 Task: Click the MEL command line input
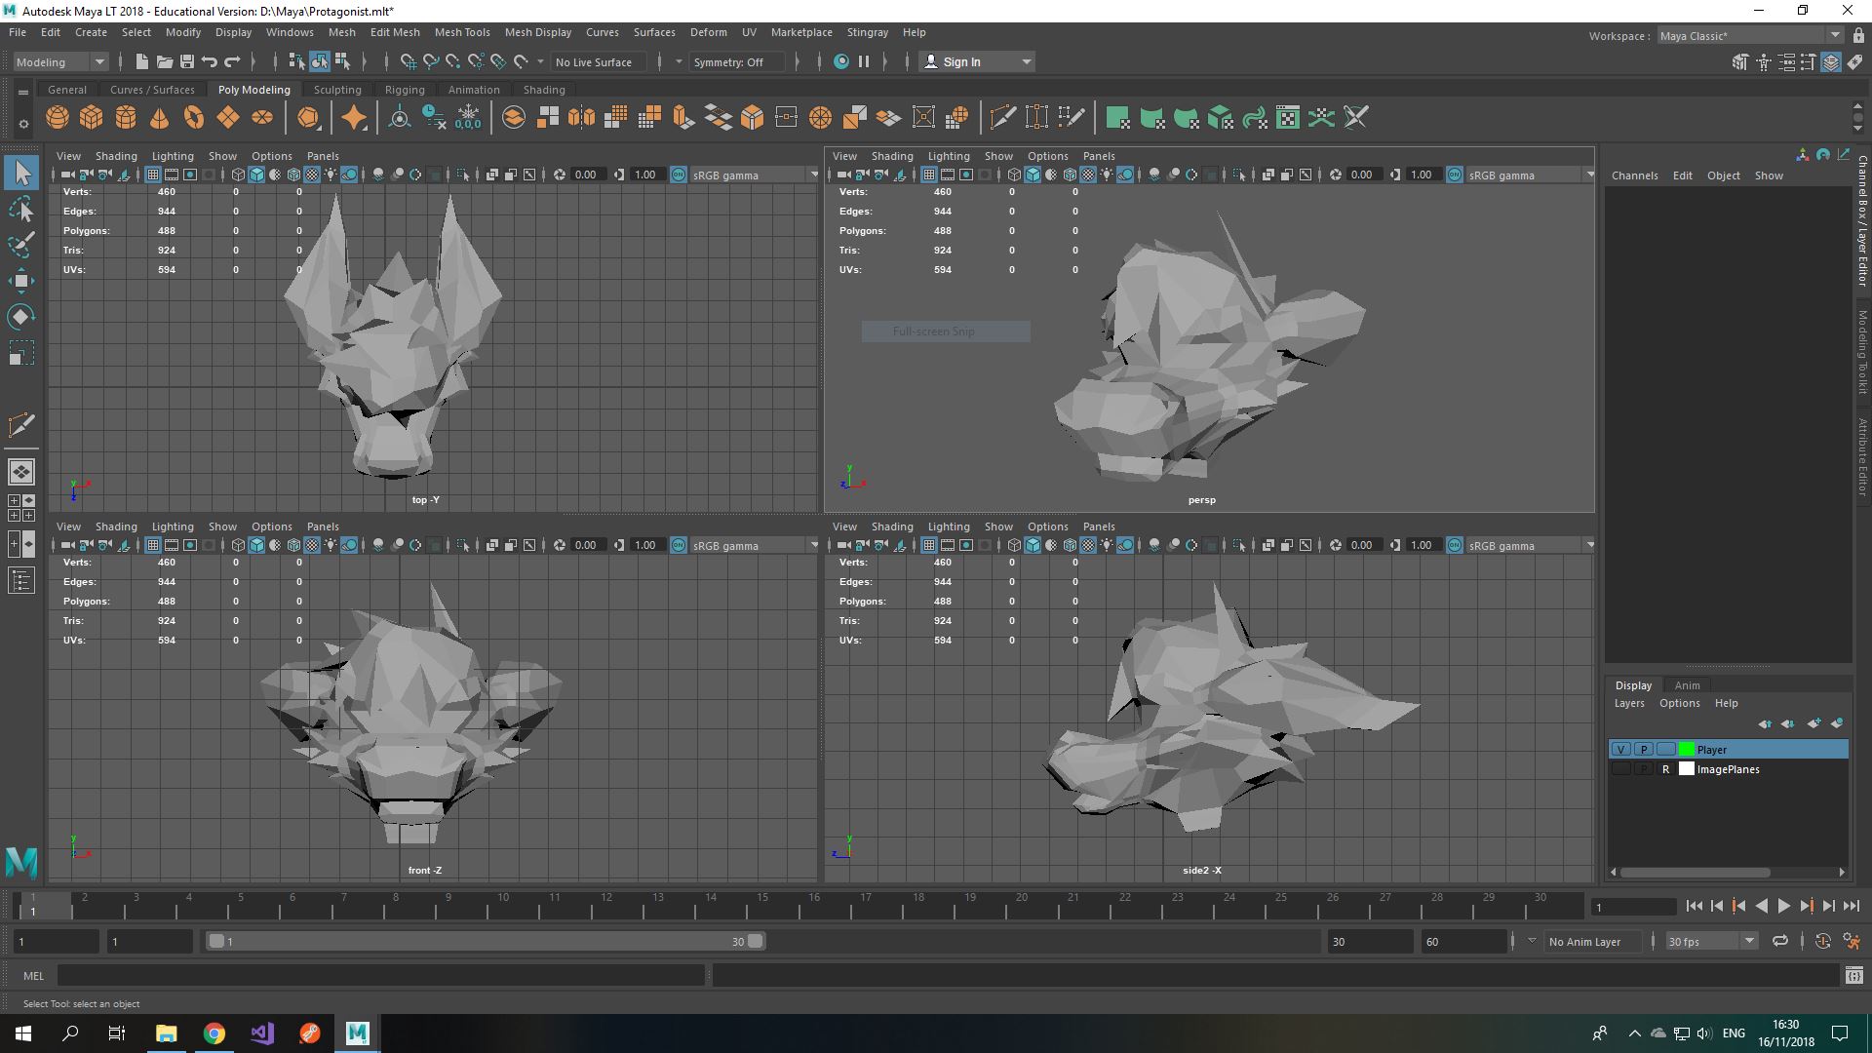coord(380,975)
